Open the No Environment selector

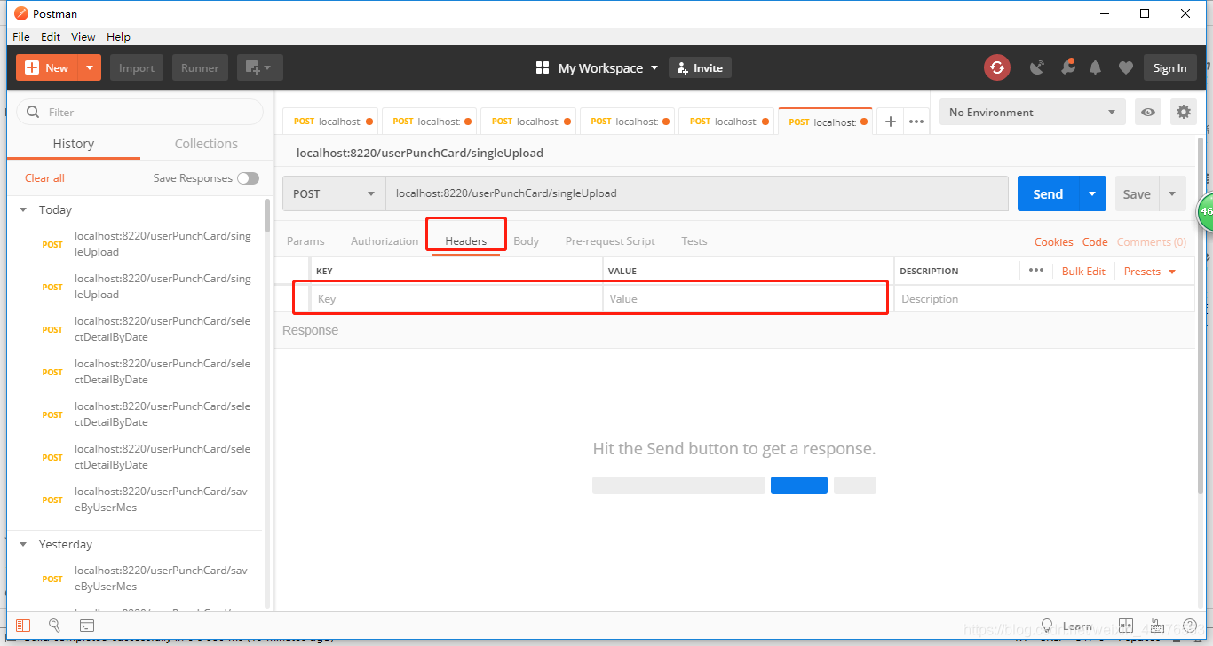coord(1033,112)
